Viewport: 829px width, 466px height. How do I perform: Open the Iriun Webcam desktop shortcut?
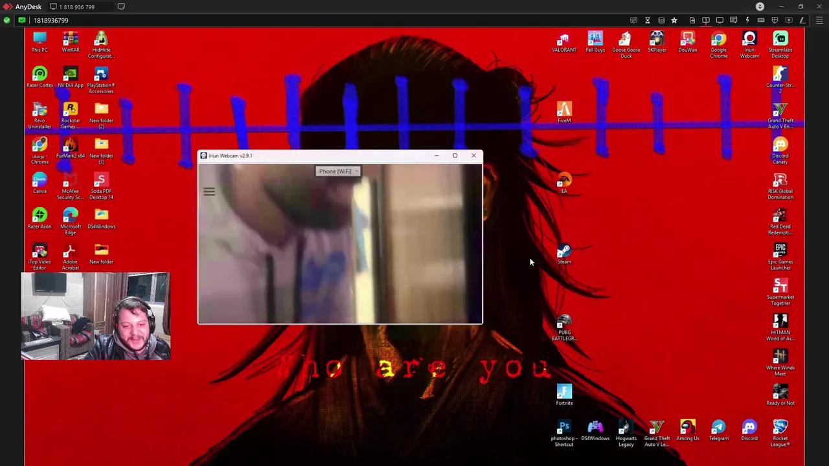point(749,45)
